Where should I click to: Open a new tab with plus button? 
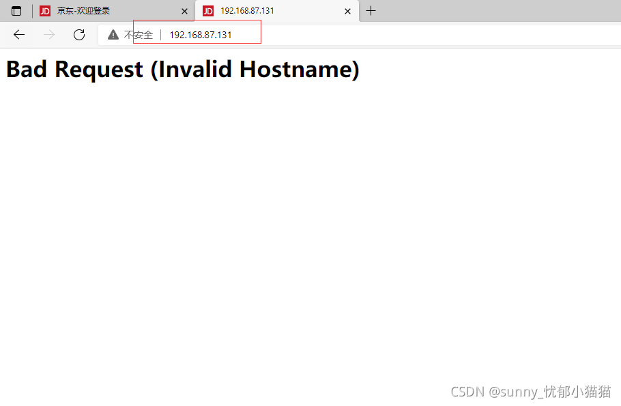pos(371,11)
